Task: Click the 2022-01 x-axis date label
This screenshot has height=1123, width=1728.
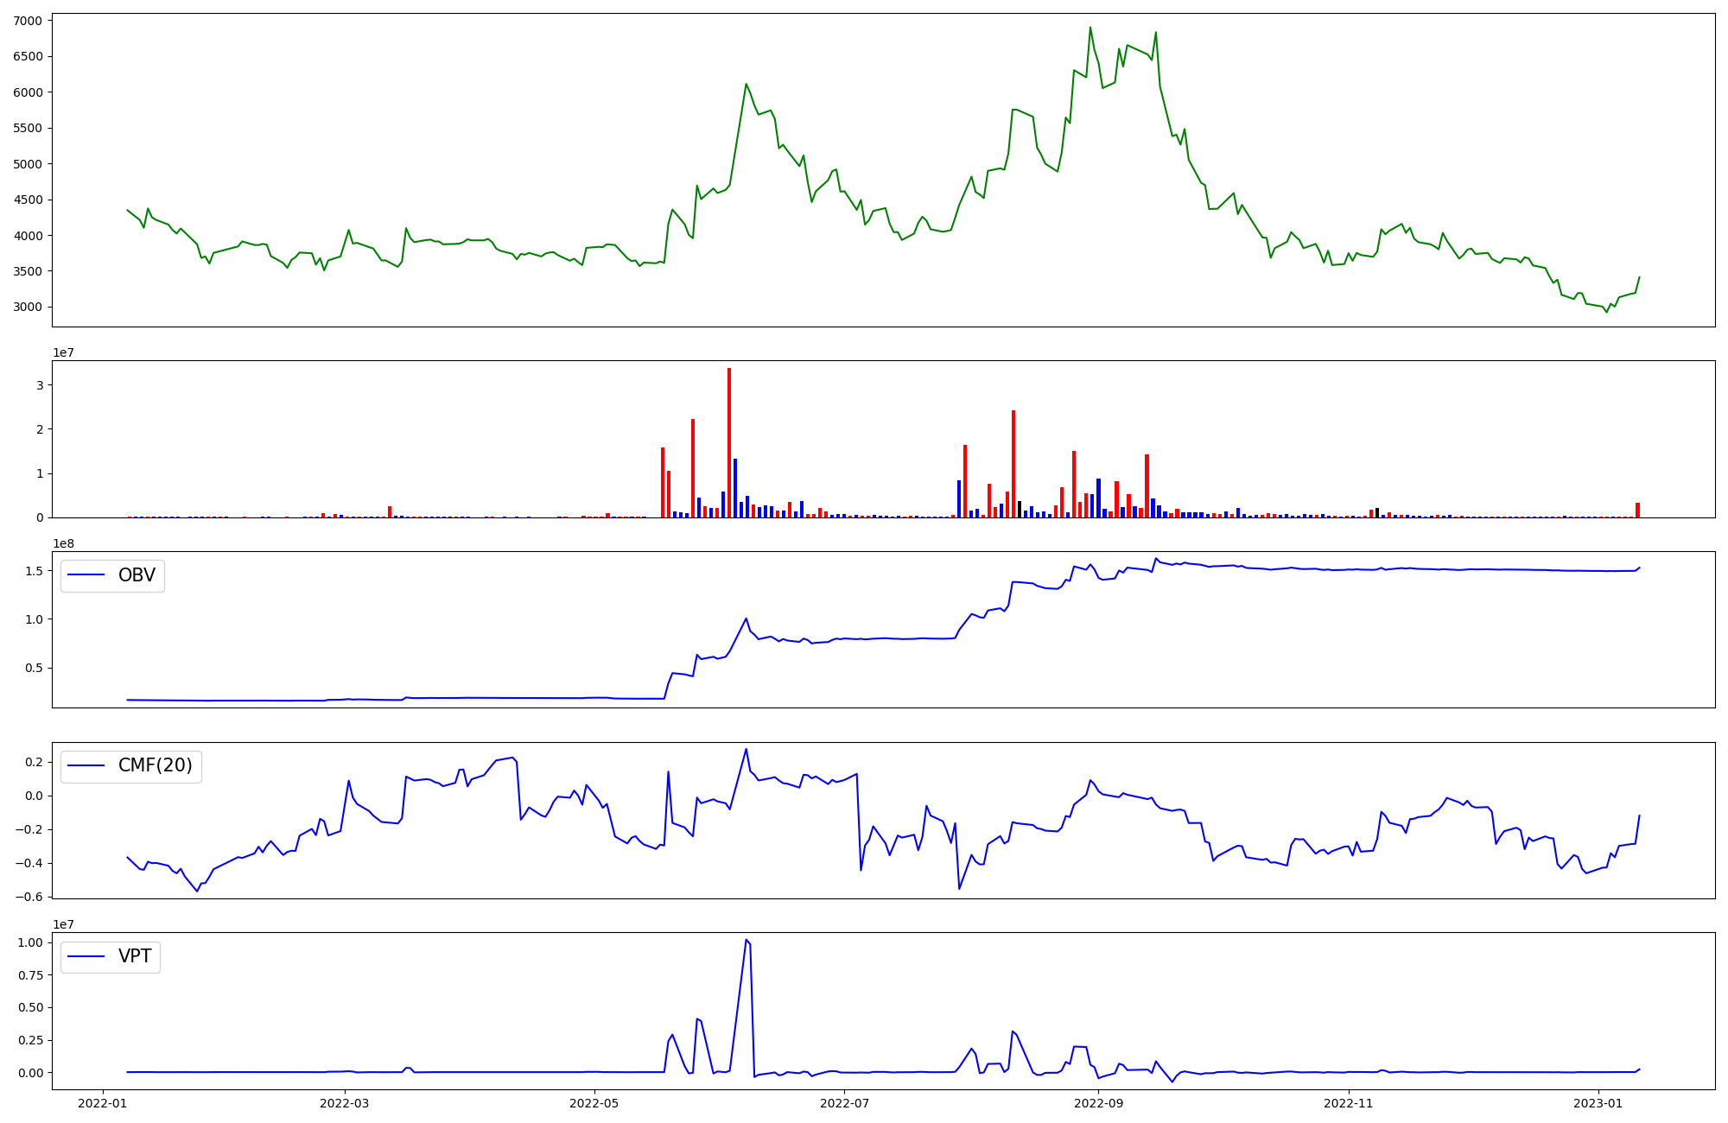Action: point(103,1103)
